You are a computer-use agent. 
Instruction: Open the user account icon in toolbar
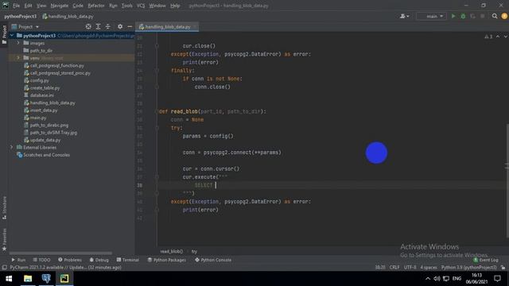click(404, 16)
